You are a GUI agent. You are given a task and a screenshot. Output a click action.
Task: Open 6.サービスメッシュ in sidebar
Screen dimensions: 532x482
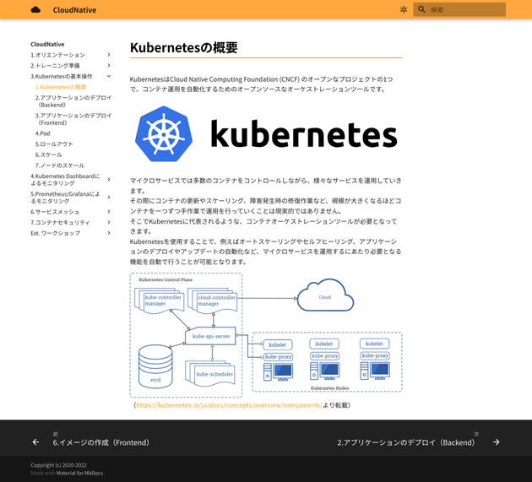(55, 212)
